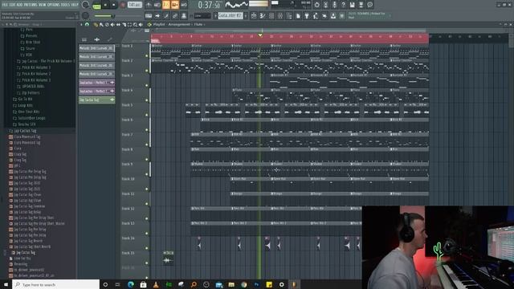Open the TOOLS menu
This screenshot has height=289, width=514.
(65, 5)
